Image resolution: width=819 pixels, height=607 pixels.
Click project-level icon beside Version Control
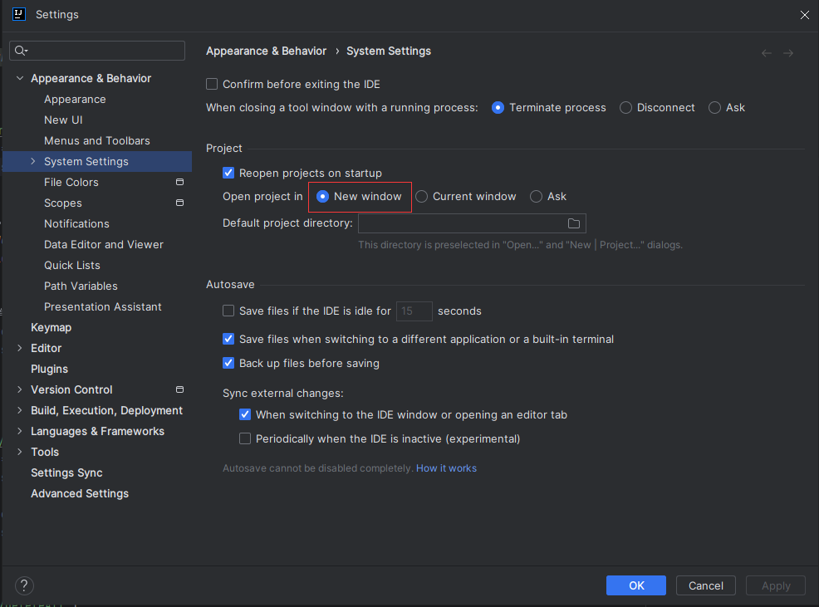click(179, 389)
